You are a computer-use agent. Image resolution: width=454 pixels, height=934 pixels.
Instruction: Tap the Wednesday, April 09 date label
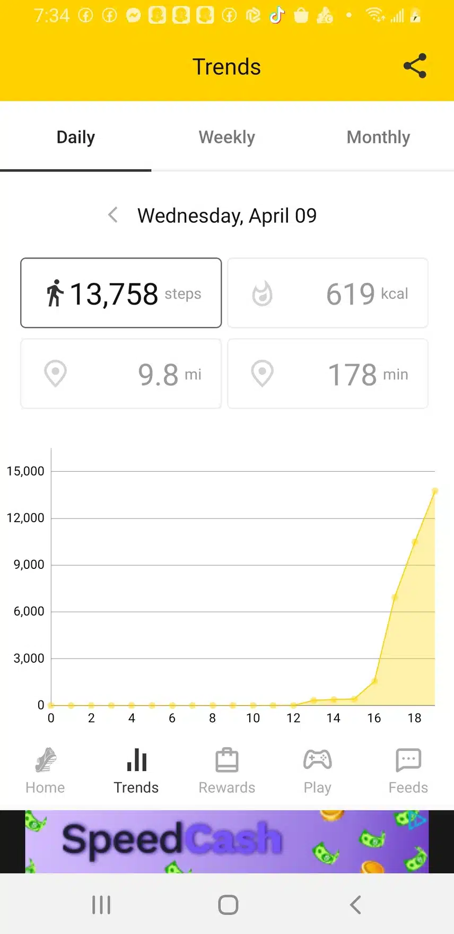(x=227, y=215)
